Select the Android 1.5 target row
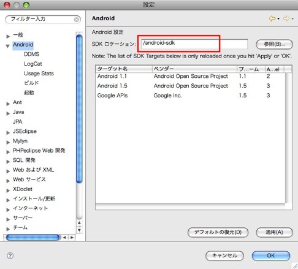This screenshot has height=269, width=298. tap(190, 86)
